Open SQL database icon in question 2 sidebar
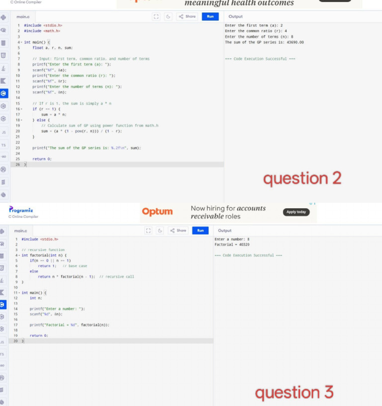382x406 pixels. (x=3, y=43)
